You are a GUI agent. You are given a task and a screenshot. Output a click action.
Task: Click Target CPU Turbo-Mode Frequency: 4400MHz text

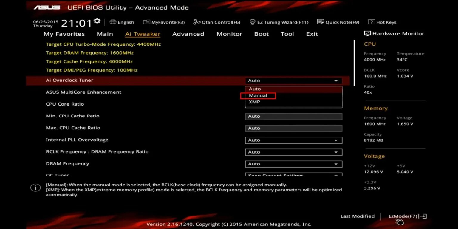click(x=103, y=44)
